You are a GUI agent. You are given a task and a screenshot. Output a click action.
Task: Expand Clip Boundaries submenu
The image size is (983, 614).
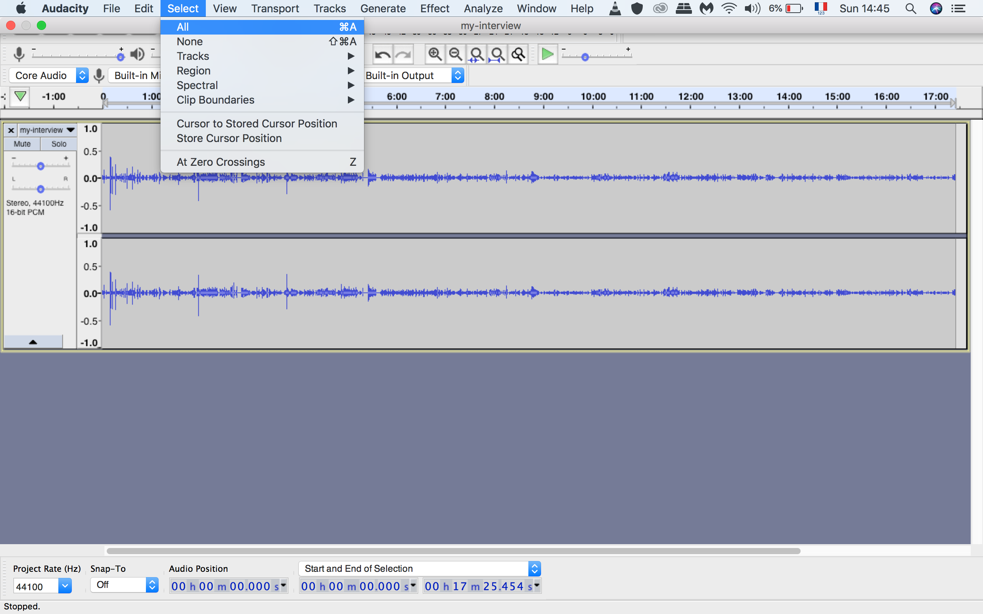[262, 100]
